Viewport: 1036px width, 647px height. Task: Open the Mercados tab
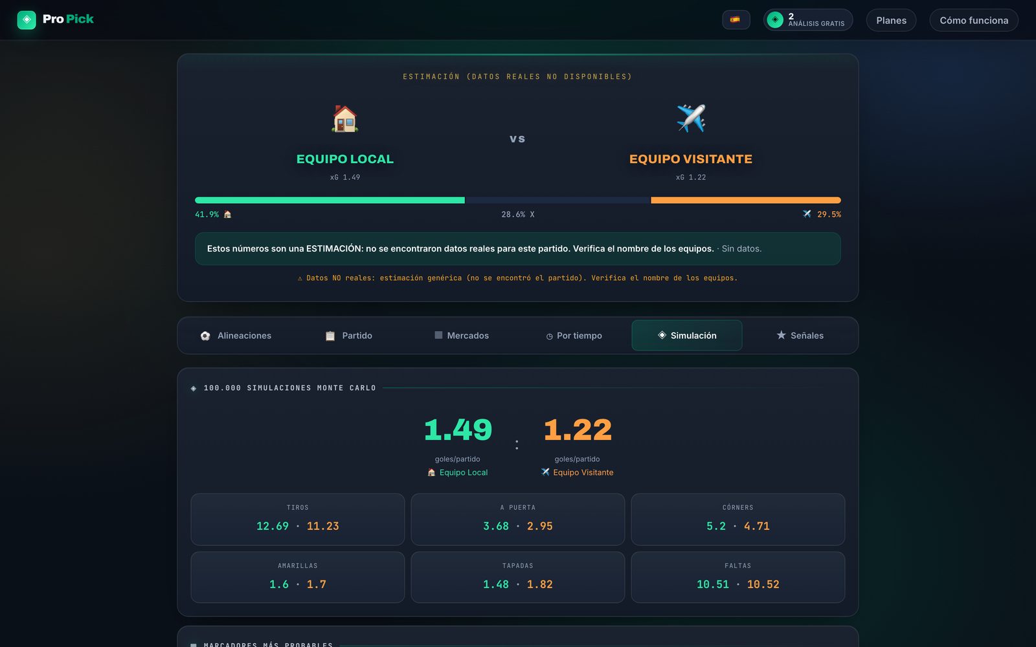[x=461, y=336]
